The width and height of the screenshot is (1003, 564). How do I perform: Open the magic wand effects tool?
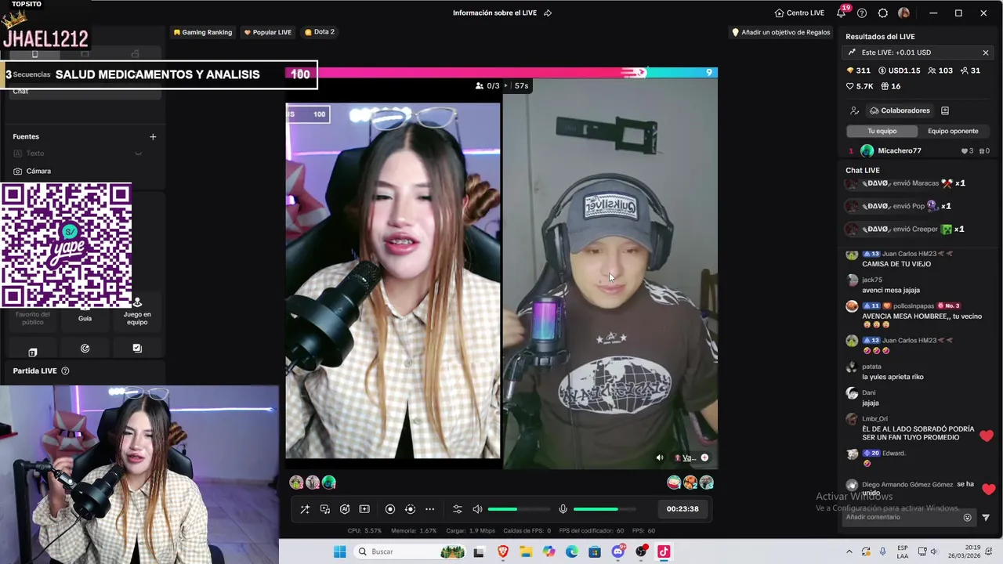(305, 509)
